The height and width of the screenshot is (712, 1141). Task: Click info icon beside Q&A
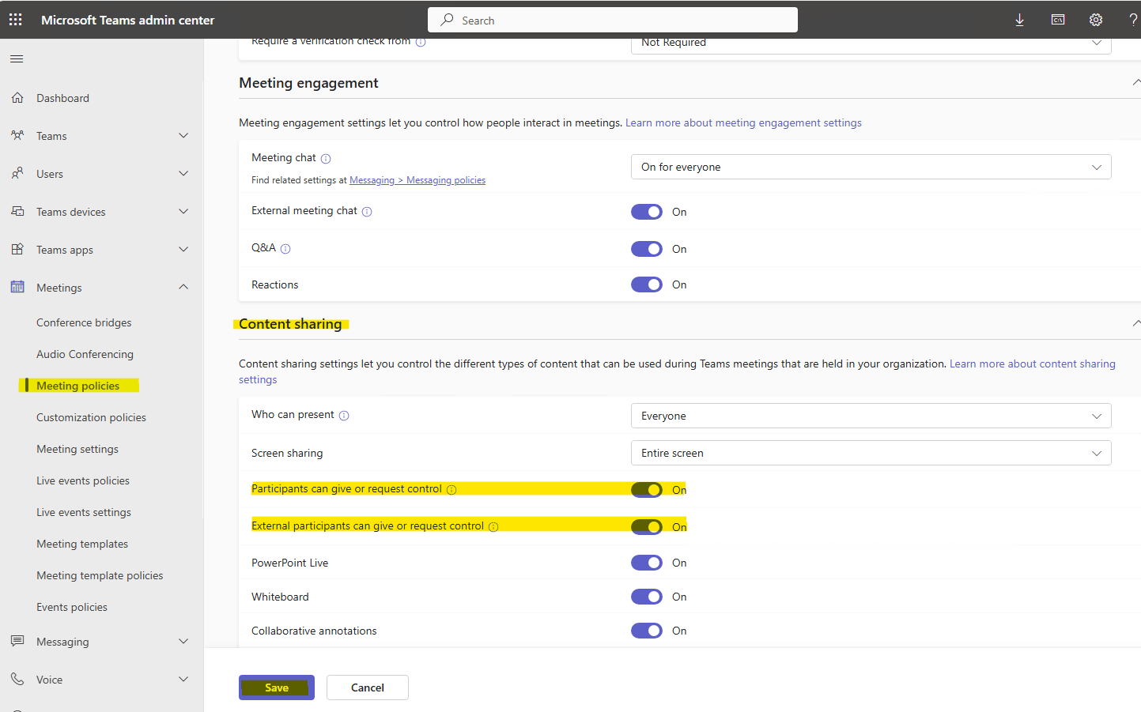pos(285,249)
